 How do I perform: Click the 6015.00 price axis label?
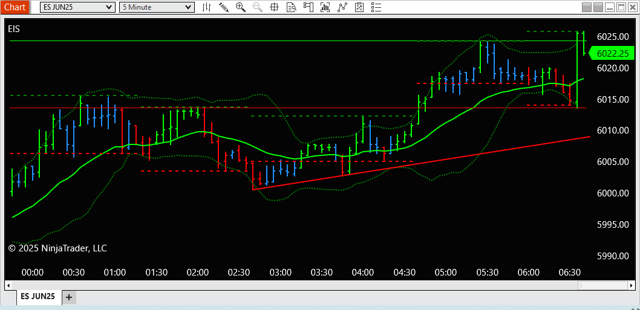point(613,100)
